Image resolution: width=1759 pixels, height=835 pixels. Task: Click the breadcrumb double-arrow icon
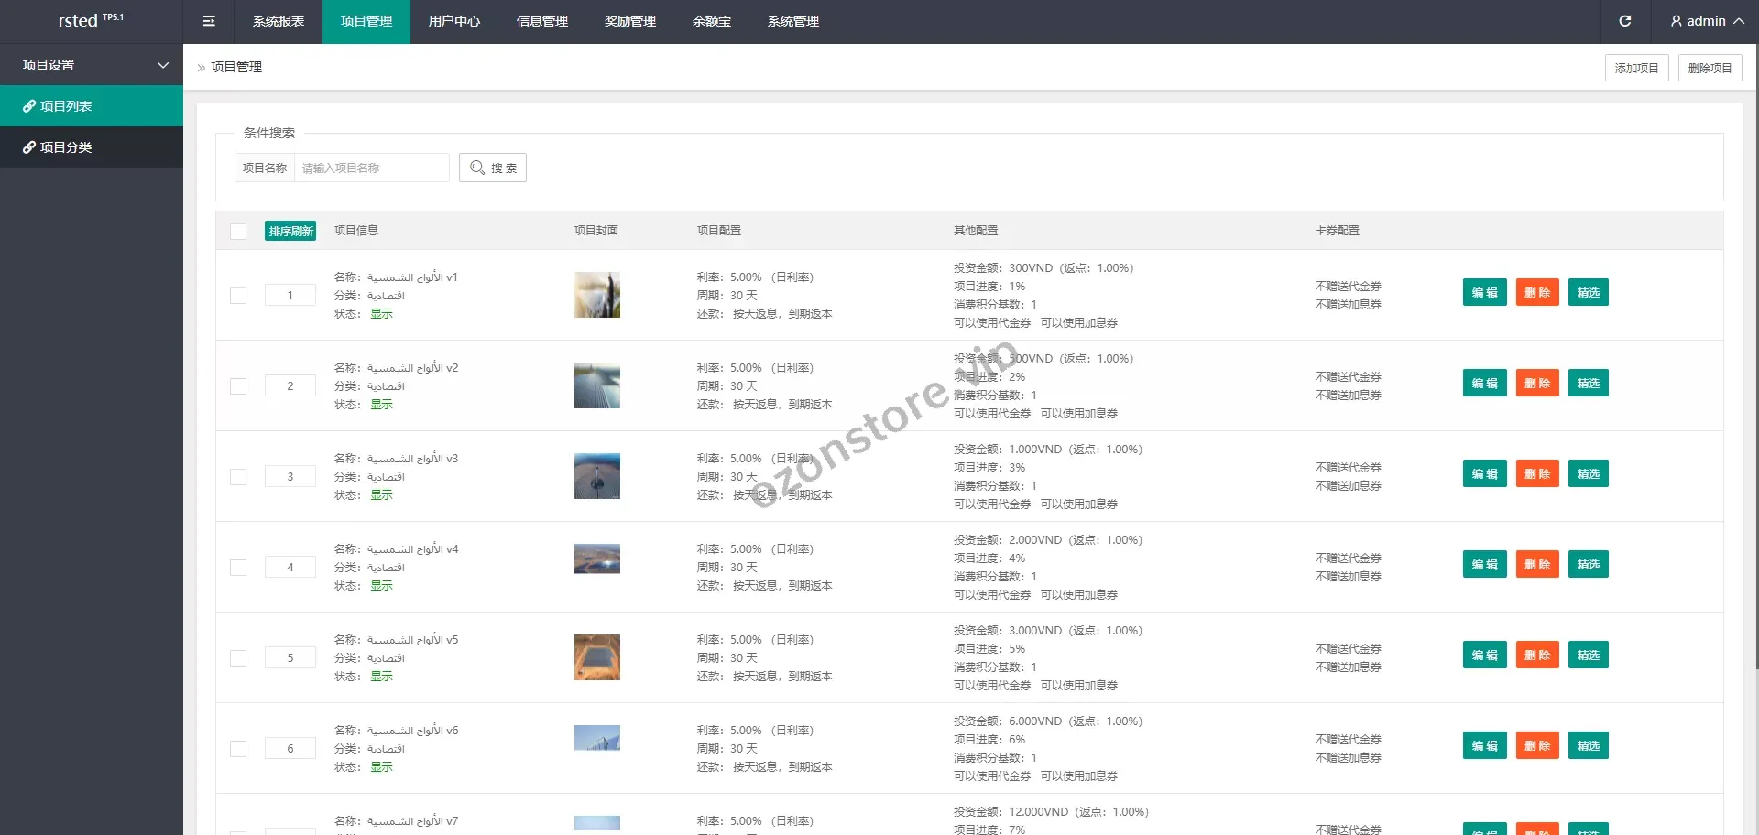pyautogui.click(x=202, y=68)
